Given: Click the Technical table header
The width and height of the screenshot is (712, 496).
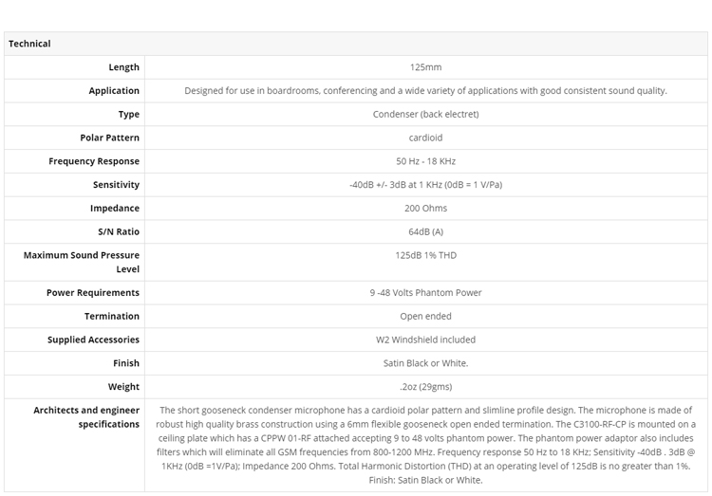Looking at the screenshot, I should click(29, 44).
